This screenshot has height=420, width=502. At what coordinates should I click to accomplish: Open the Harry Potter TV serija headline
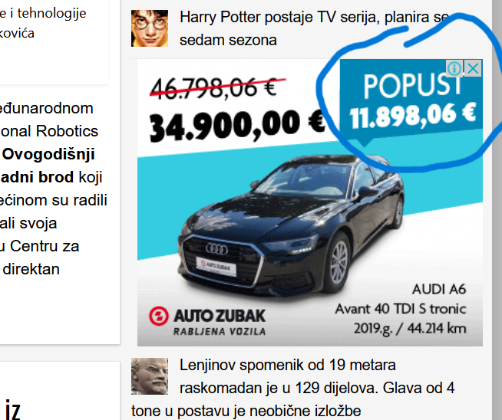tap(315, 28)
